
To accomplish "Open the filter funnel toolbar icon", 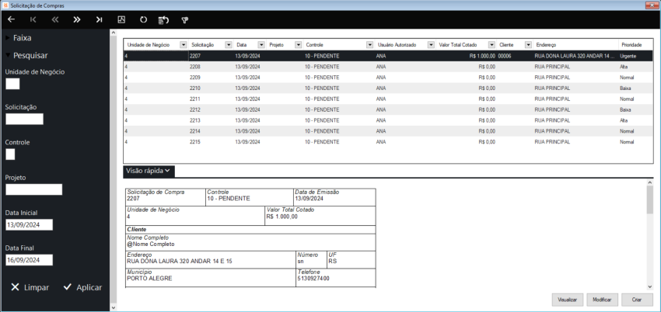I will coord(184,19).
